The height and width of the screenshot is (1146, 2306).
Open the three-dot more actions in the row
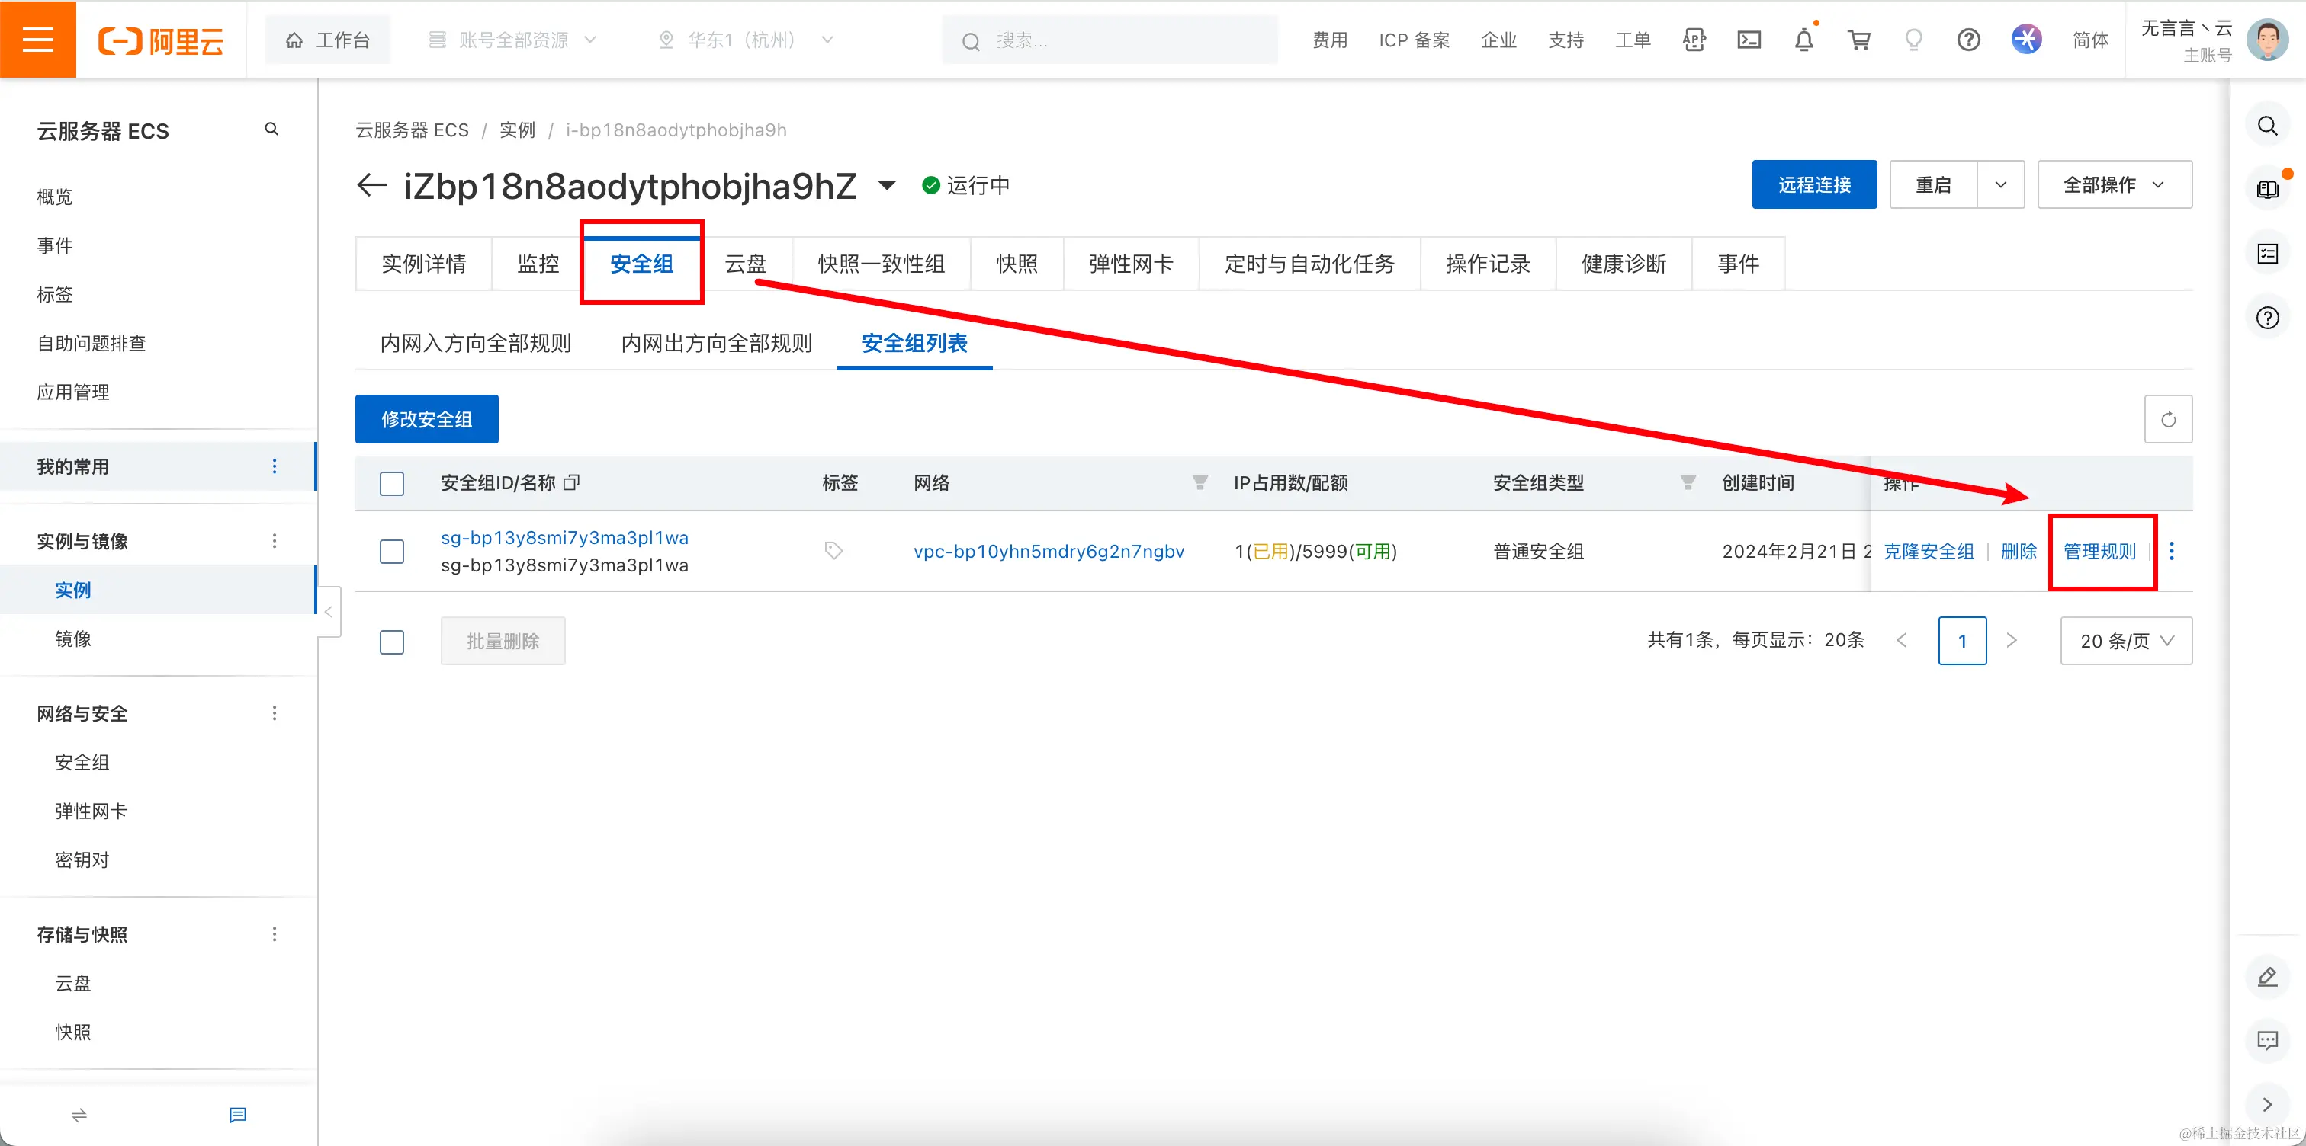tap(2172, 551)
